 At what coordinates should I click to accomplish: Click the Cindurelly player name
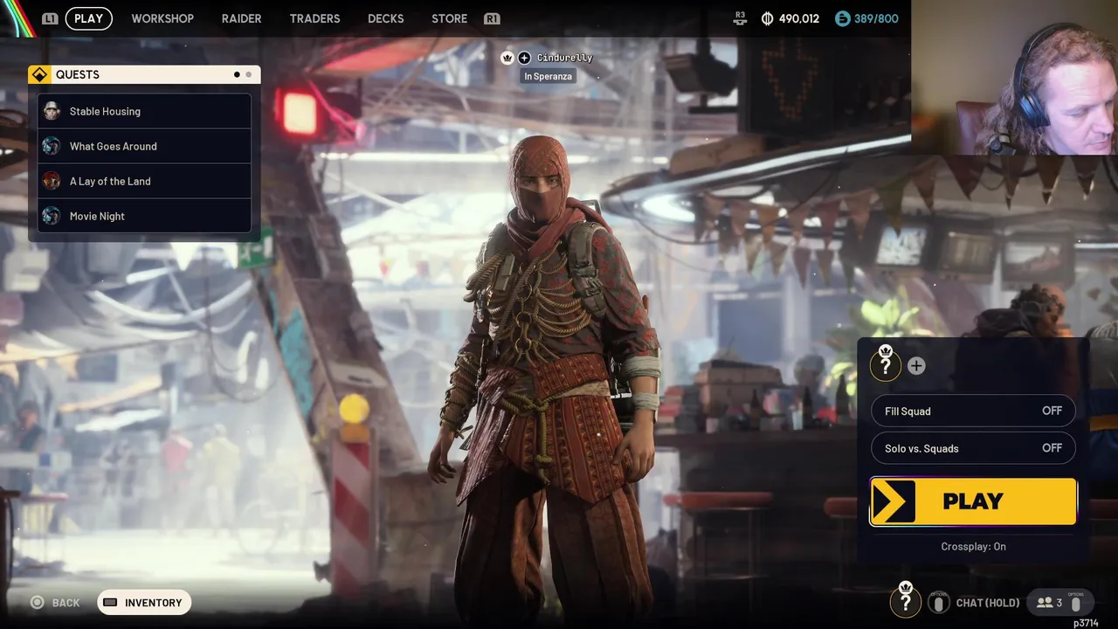(x=564, y=58)
